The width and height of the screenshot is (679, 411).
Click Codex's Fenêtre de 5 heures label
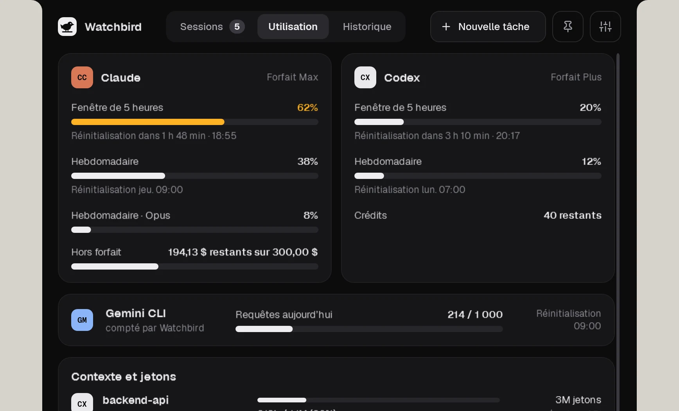point(400,107)
